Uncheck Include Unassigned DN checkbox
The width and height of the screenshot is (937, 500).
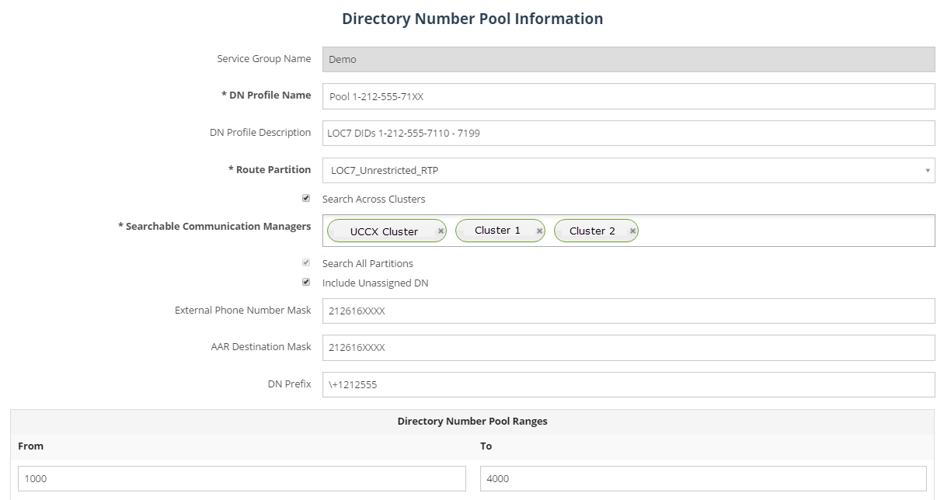[306, 283]
